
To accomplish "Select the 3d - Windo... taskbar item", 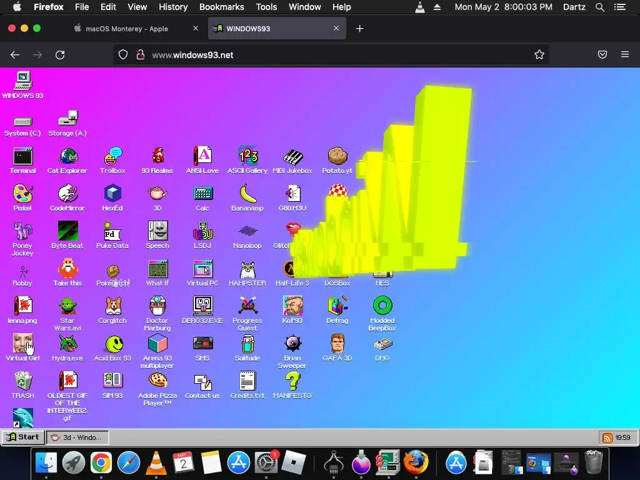I will (77, 437).
